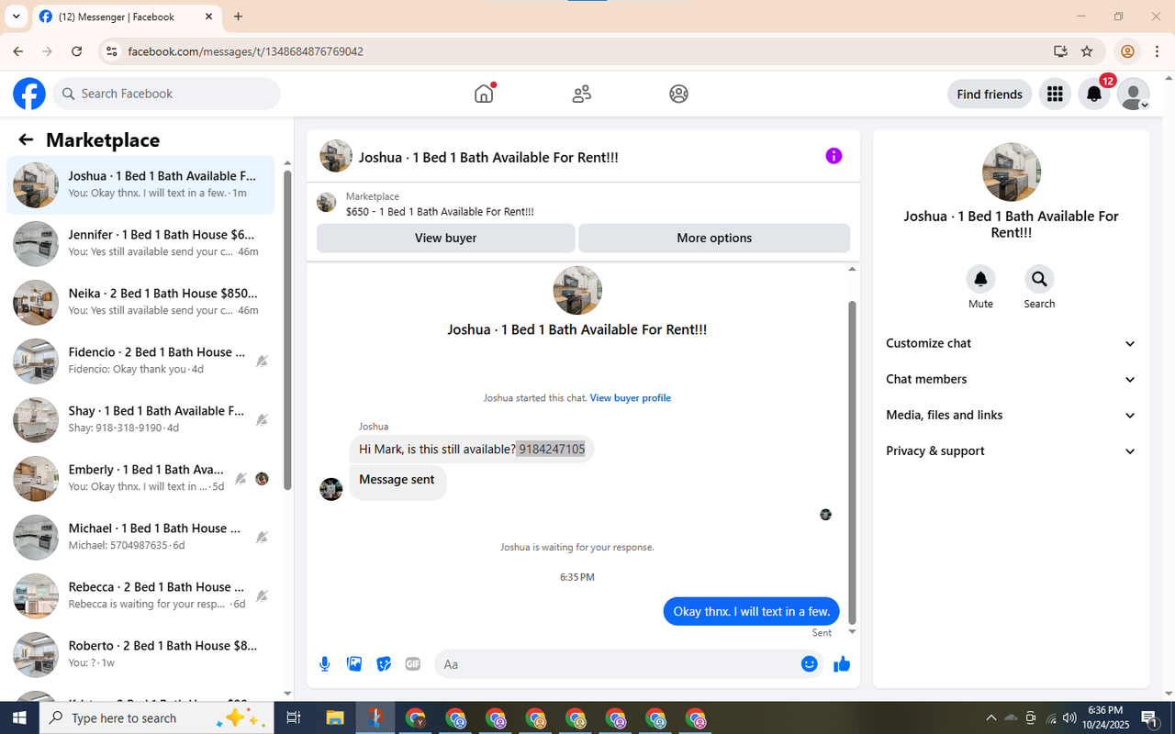Viewport: 1175px width, 734px height.
Task: Open Facebook notifications bell
Action: (1093, 94)
